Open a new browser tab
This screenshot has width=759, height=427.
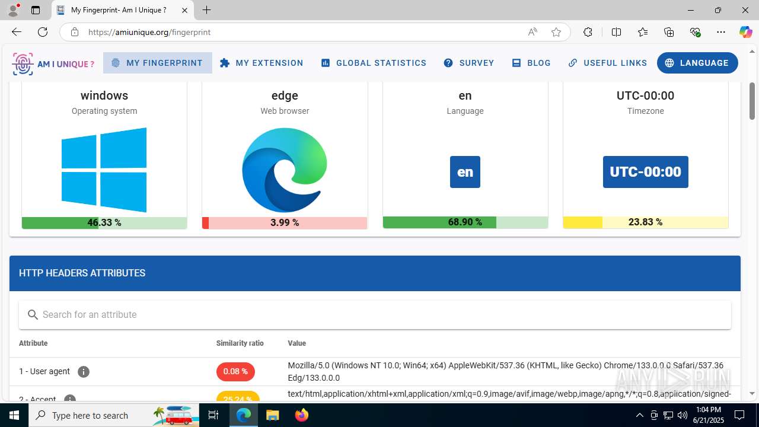(x=206, y=10)
